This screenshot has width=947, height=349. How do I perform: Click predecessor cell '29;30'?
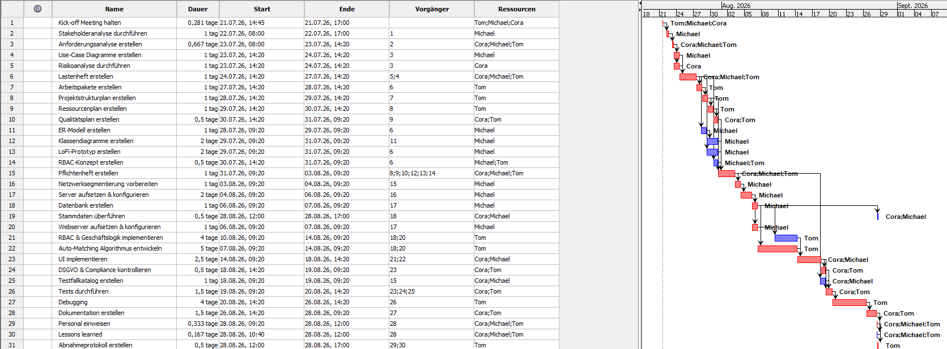[x=432, y=345]
